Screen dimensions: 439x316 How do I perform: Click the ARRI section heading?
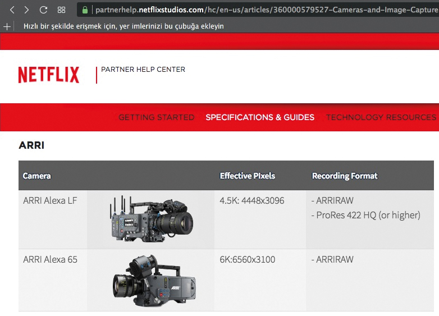pos(31,145)
